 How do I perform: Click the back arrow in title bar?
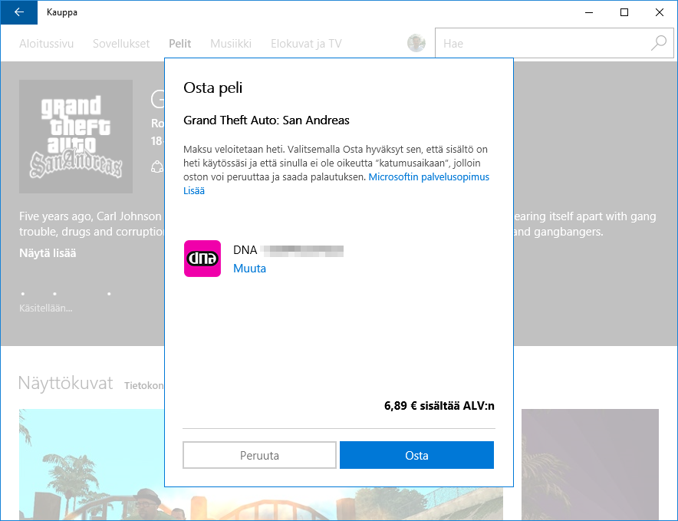point(18,12)
